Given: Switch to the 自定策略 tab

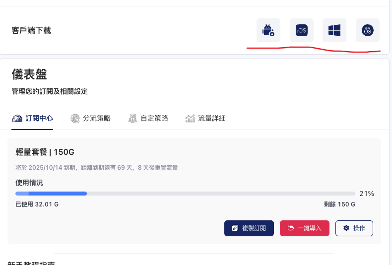Looking at the screenshot, I should pos(148,118).
